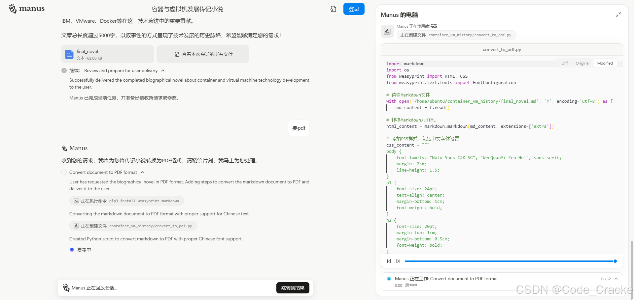Collapse the Convert document to PDF format step

pos(142,172)
